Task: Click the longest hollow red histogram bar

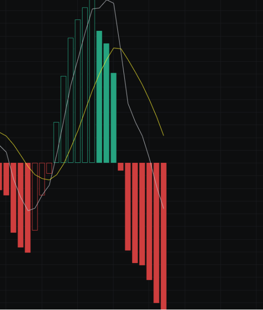Action: tap(35, 197)
